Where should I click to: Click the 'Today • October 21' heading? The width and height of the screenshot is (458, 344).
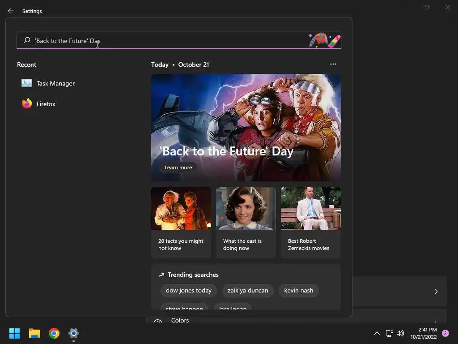(x=180, y=64)
